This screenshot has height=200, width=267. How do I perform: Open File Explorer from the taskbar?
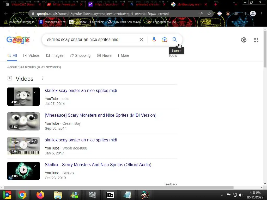coord(58,195)
